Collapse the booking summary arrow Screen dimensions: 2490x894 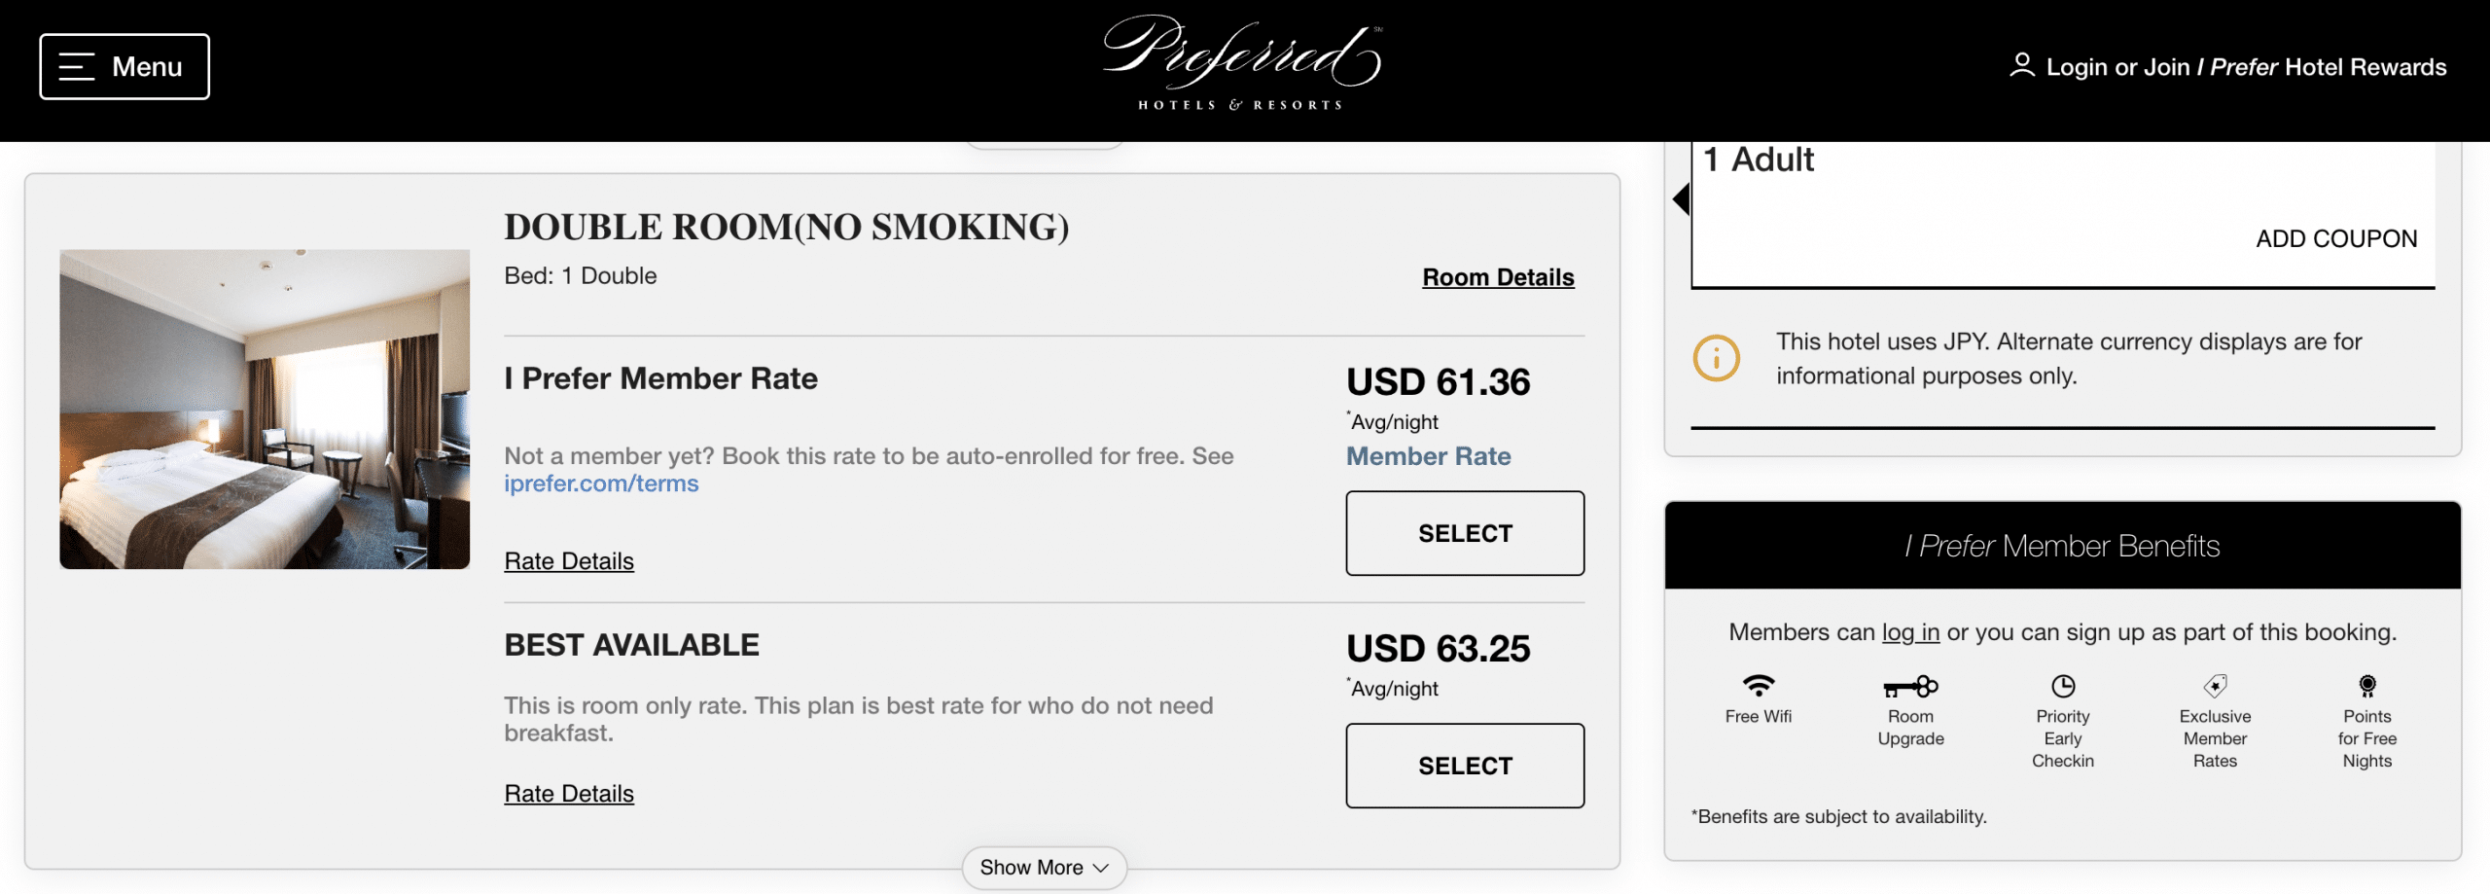point(1681,199)
